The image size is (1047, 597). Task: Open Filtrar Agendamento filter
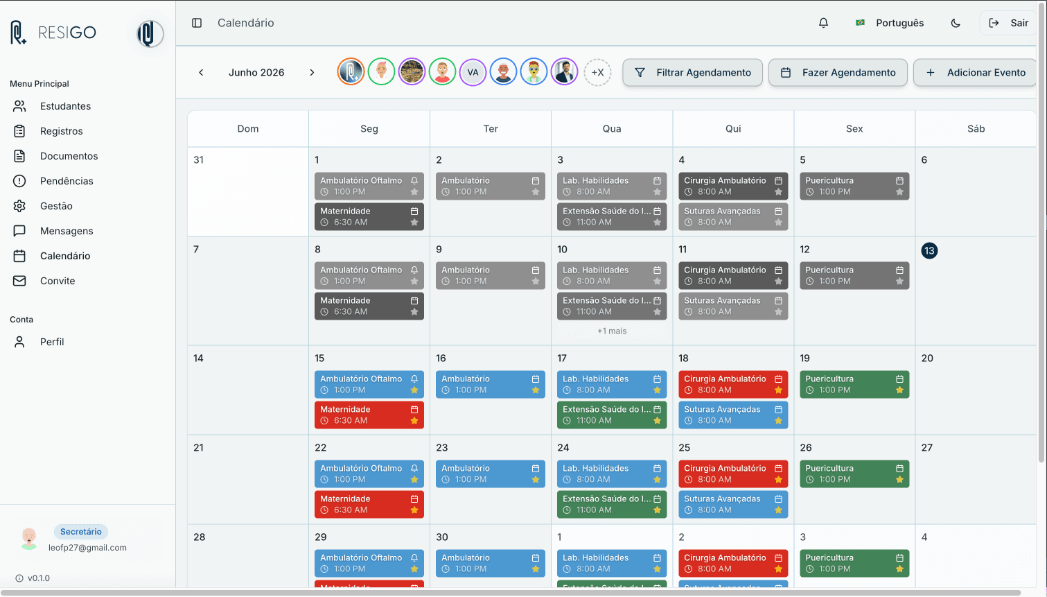[692, 72]
